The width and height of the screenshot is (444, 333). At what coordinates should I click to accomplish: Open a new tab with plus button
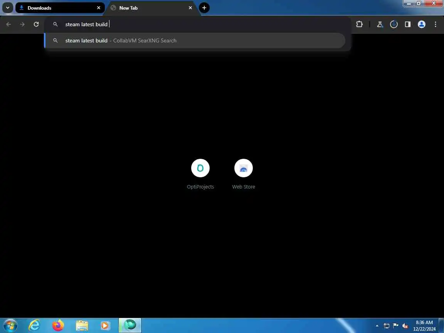[x=204, y=8]
